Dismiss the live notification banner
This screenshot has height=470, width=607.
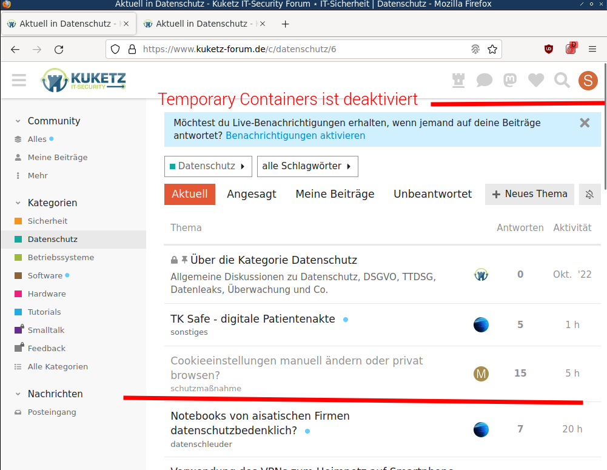click(585, 123)
